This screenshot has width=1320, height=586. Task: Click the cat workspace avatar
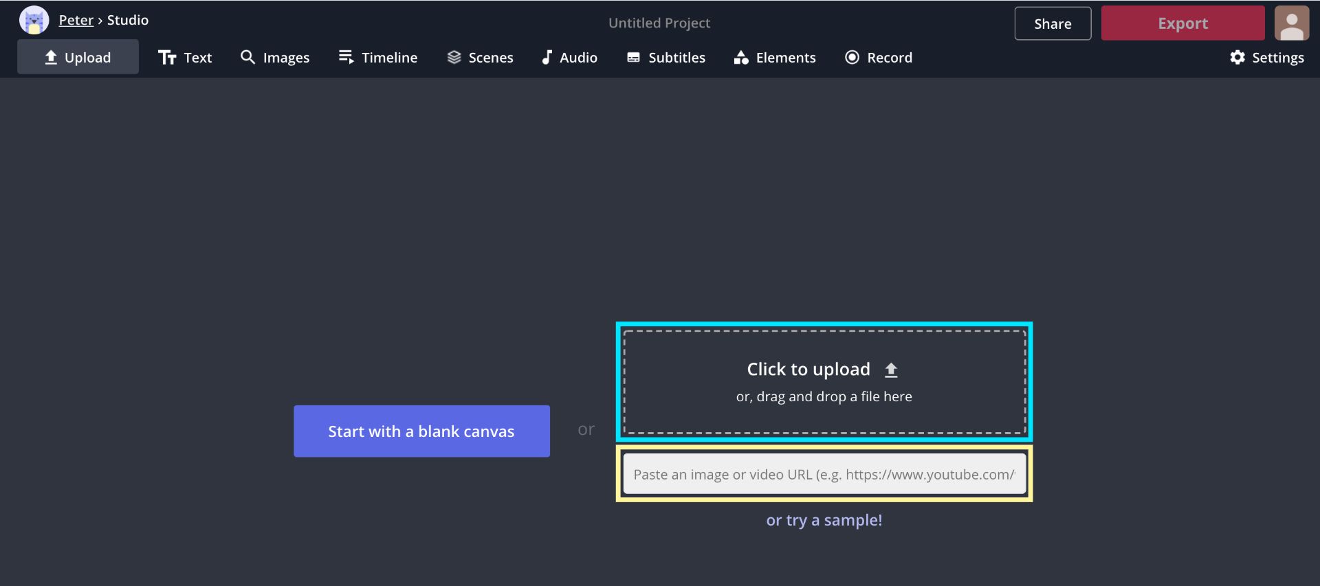(x=34, y=21)
